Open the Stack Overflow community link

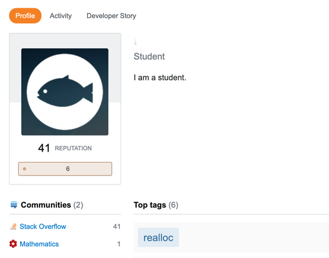(x=43, y=226)
